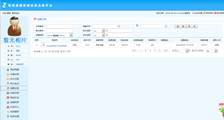Open order link GS1609291735287894
Image resolution: width=224 pixels, height=120 pixels.
pos(57,46)
